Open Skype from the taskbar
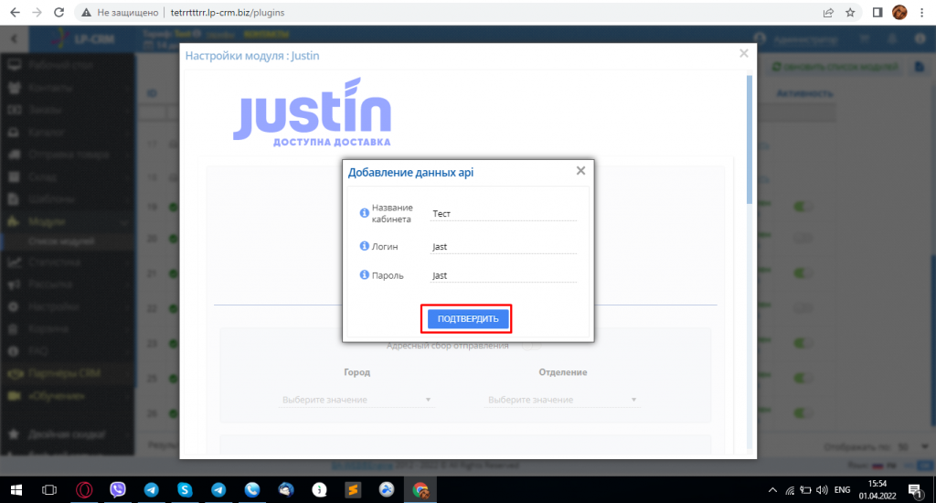The height and width of the screenshot is (503, 936). tap(185, 490)
